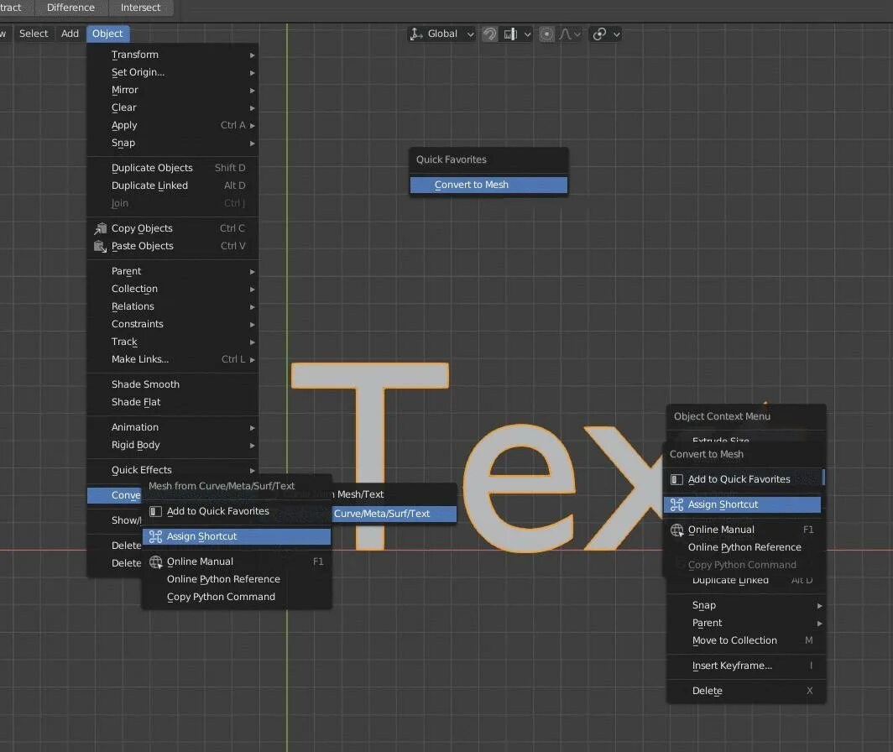Toggle the magnet Snap button in header
The height and width of the screenshot is (752, 893).
coord(489,34)
